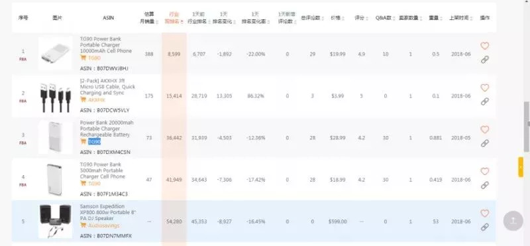Viewport: 530px width, 246px height.
Task: Click estimated monthly sales 388
Action: coord(149,54)
